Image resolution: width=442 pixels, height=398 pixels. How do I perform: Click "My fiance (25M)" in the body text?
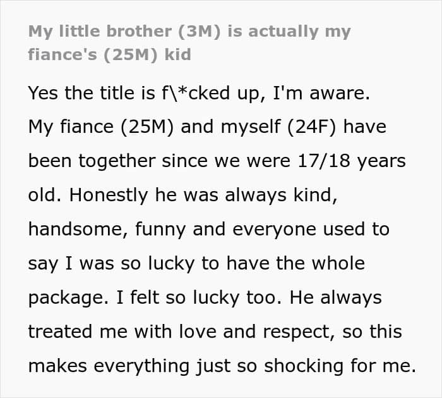101,127
